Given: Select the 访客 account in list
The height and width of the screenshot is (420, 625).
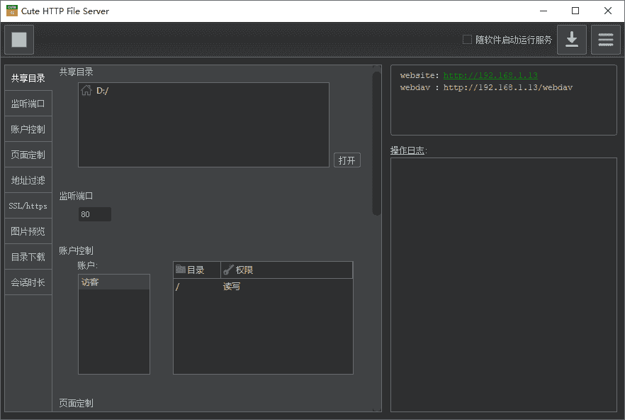Looking at the screenshot, I should tap(113, 282).
